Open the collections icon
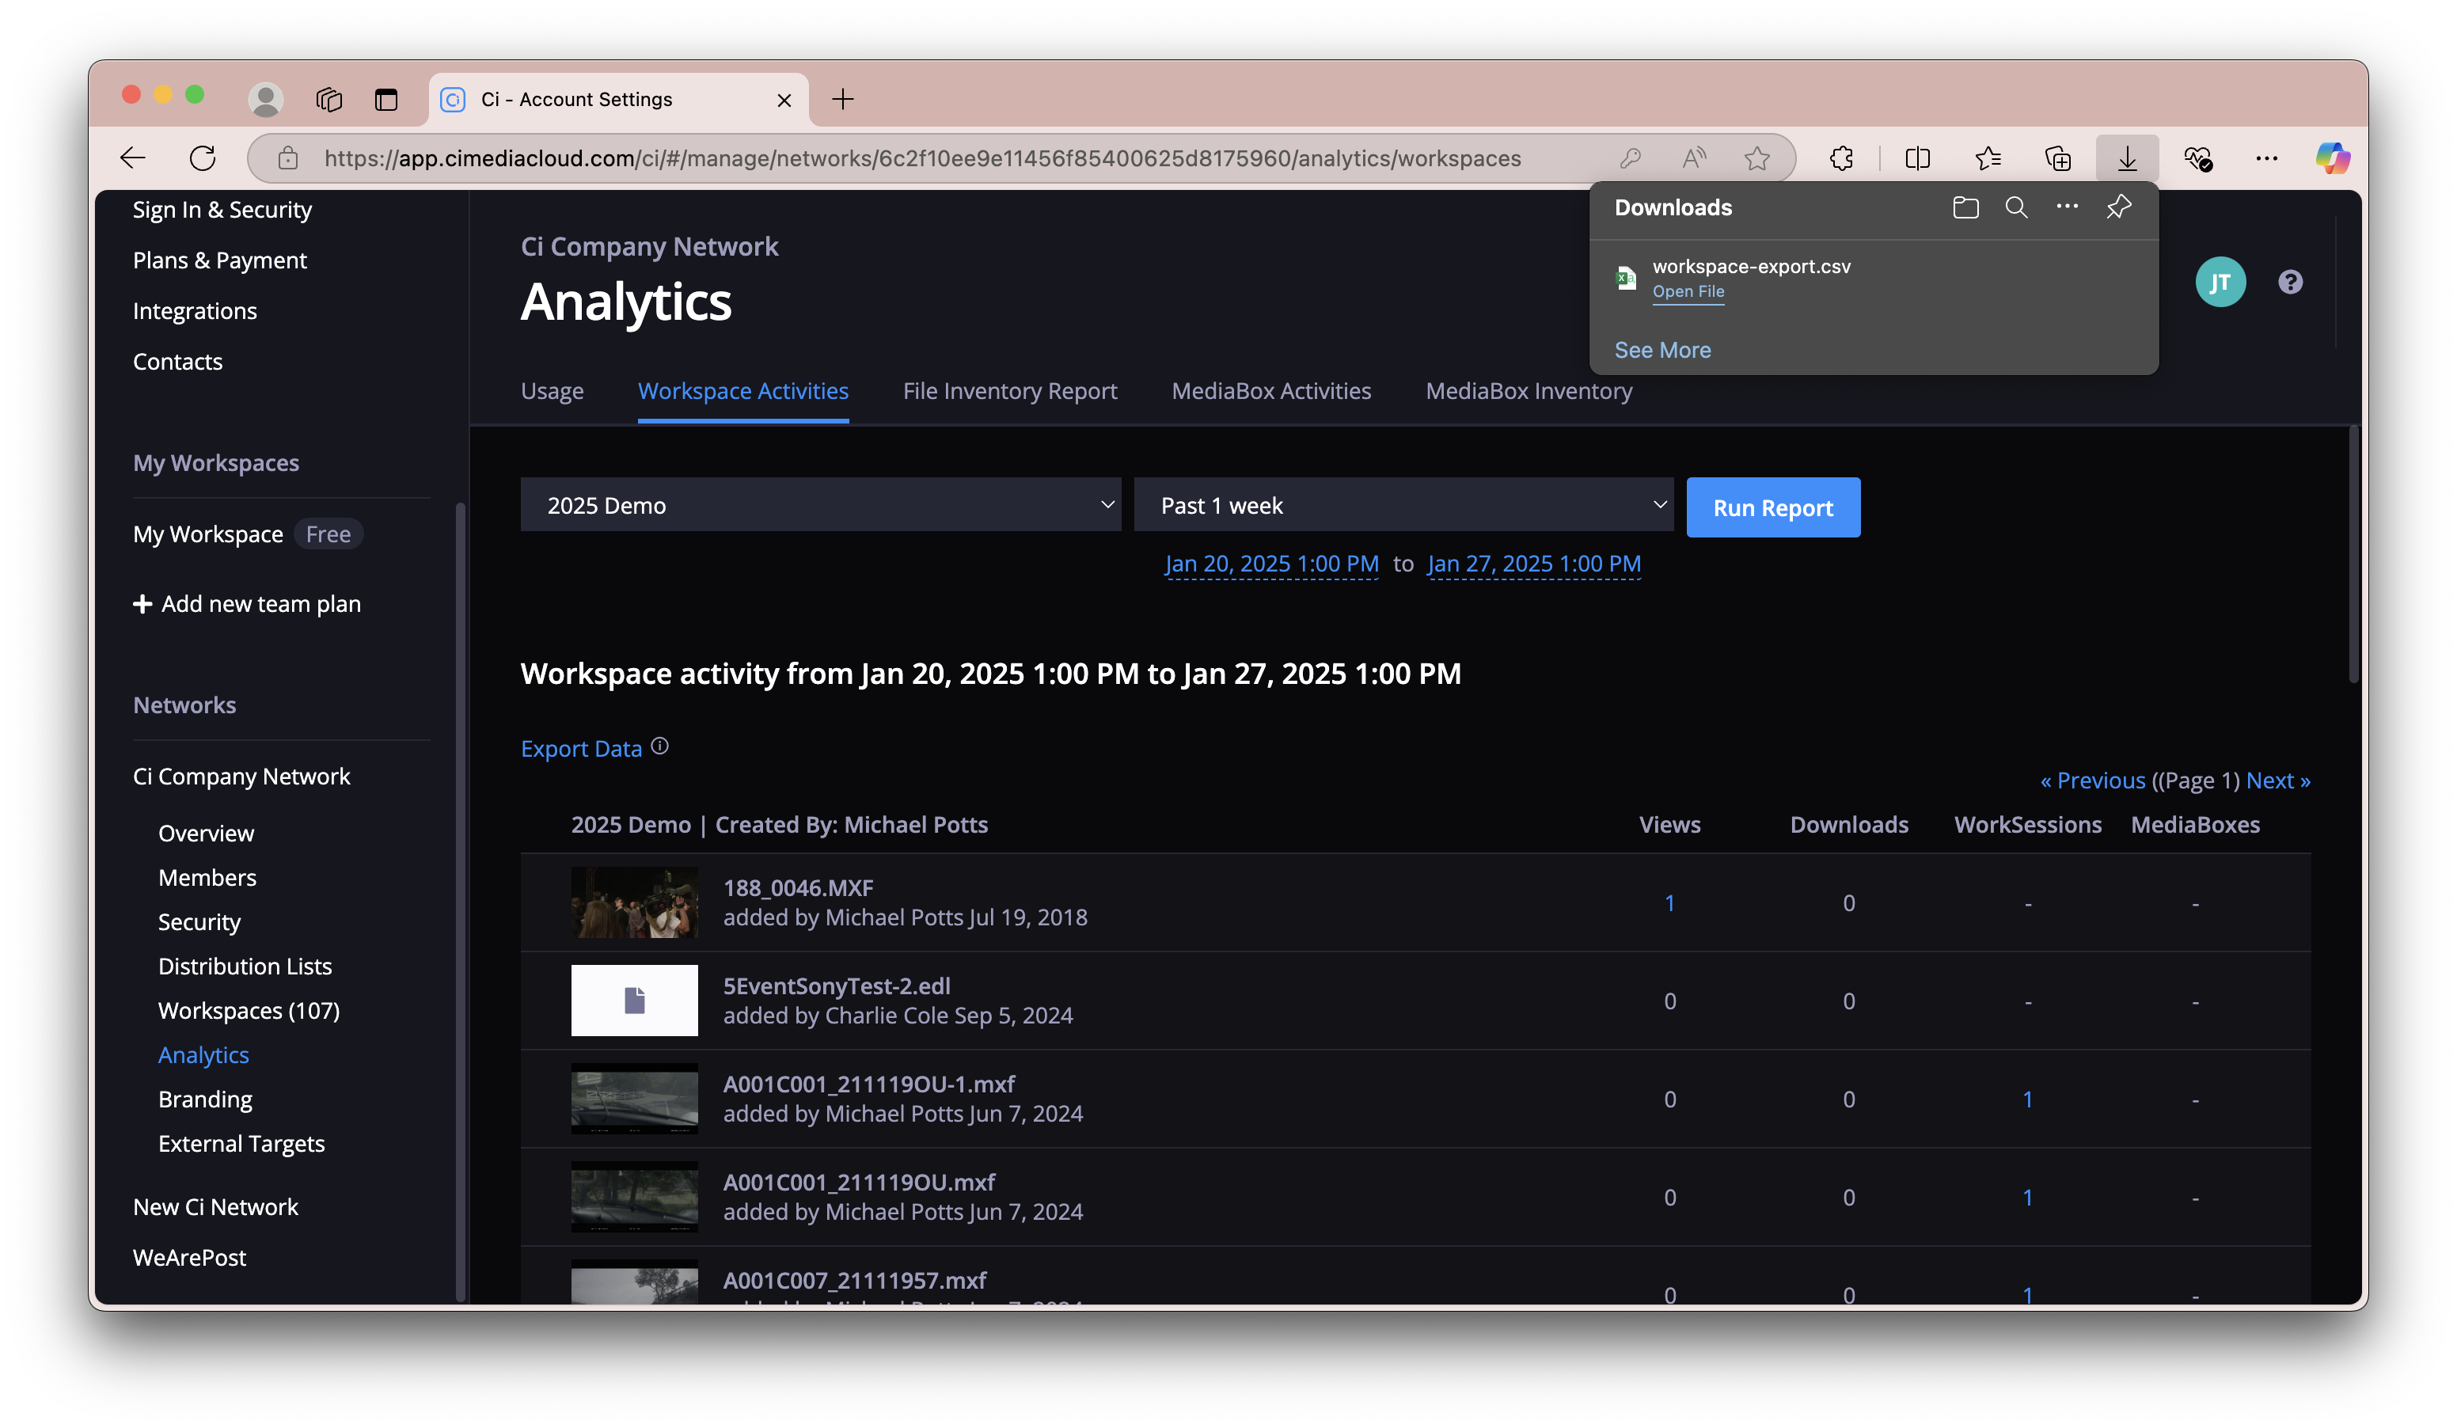This screenshot has height=1428, width=2457. pos(2058,158)
